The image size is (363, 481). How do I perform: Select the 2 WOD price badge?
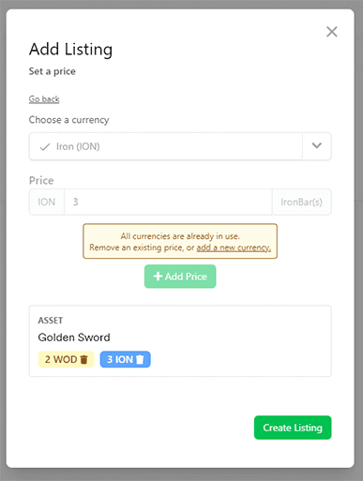coord(66,359)
